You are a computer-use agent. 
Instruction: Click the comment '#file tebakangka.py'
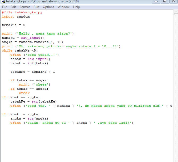click(x=22, y=12)
